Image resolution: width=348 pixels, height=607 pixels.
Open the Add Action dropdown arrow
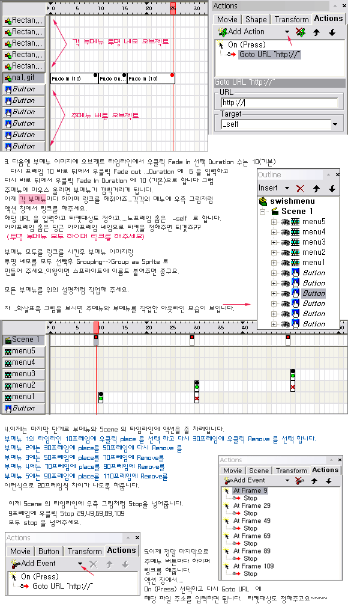click(x=287, y=32)
